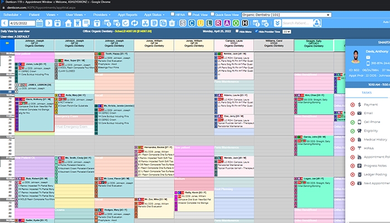Toggle the HIPAA checkbox

point(172,14)
